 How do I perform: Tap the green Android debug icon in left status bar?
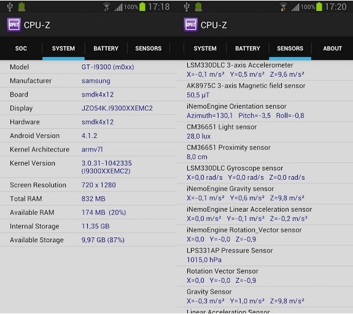click(x=21, y=7)
